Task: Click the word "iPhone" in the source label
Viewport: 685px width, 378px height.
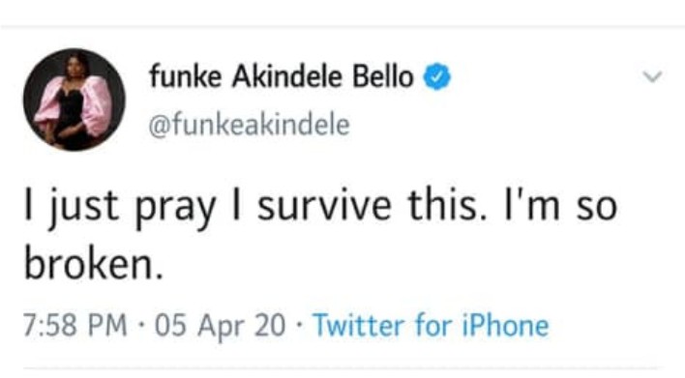Action: pyautogui.click(x=505, y=326)
